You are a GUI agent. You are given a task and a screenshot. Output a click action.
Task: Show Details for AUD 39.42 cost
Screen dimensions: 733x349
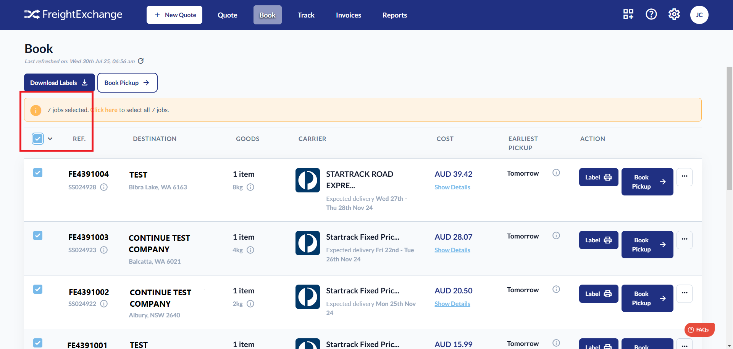tap(452, 187)
